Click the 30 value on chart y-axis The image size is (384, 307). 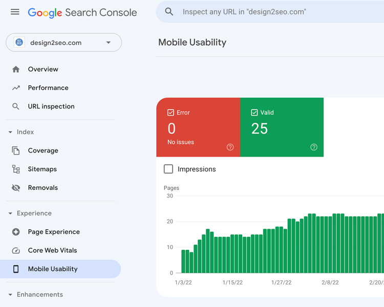(169, 196)
